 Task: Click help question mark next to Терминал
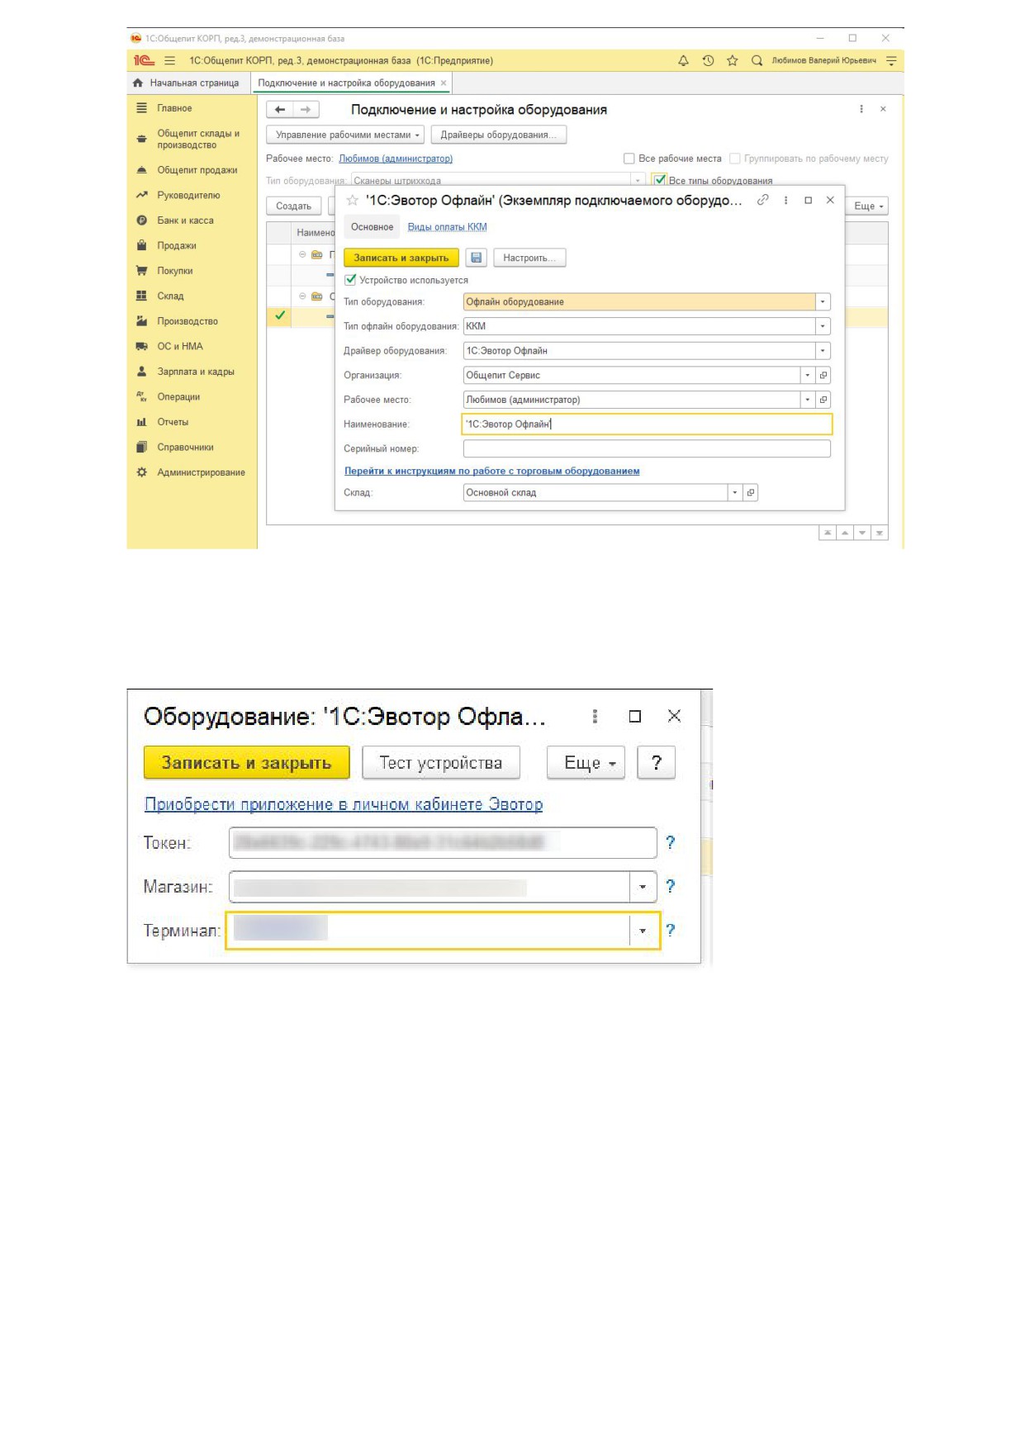pos(671,930)
